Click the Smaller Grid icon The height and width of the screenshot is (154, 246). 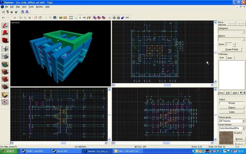pos(12,12)
